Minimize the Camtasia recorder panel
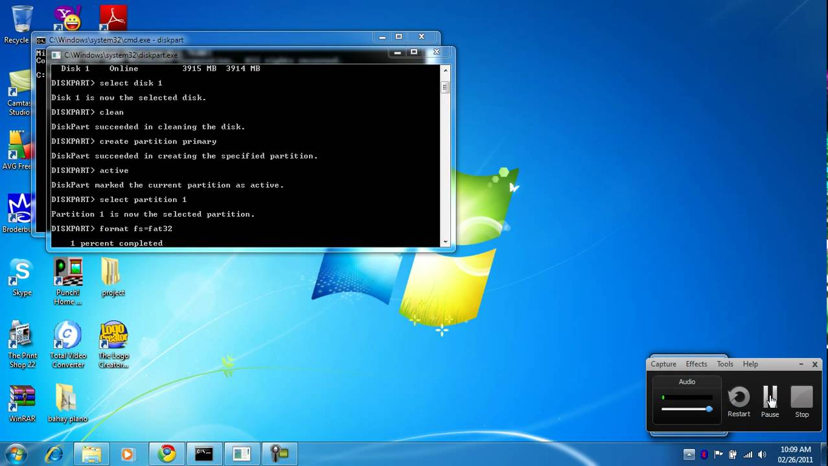 [801, 364]
